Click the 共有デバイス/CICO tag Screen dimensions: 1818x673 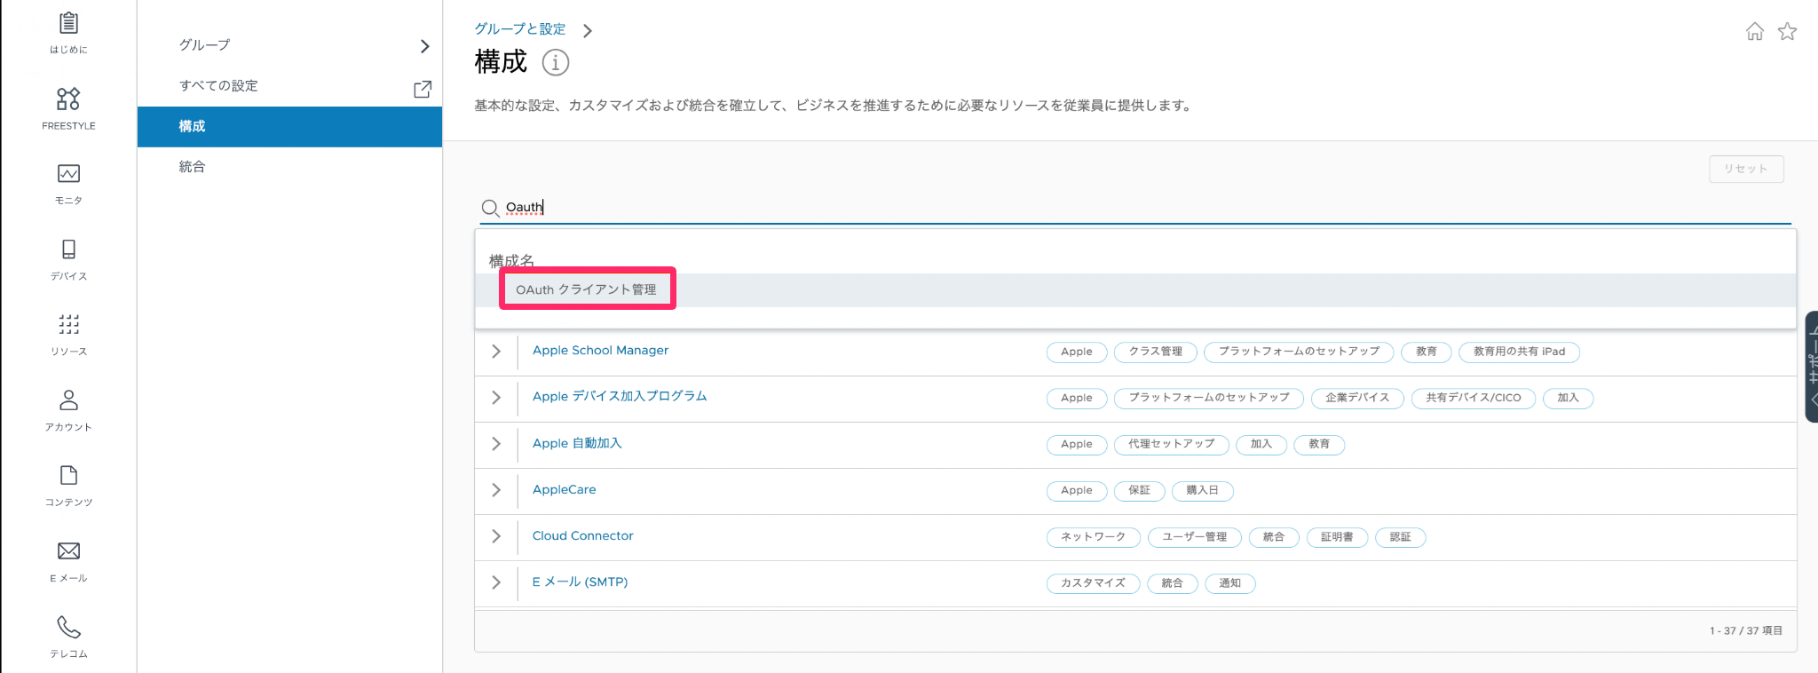(x=1474, y=398)
